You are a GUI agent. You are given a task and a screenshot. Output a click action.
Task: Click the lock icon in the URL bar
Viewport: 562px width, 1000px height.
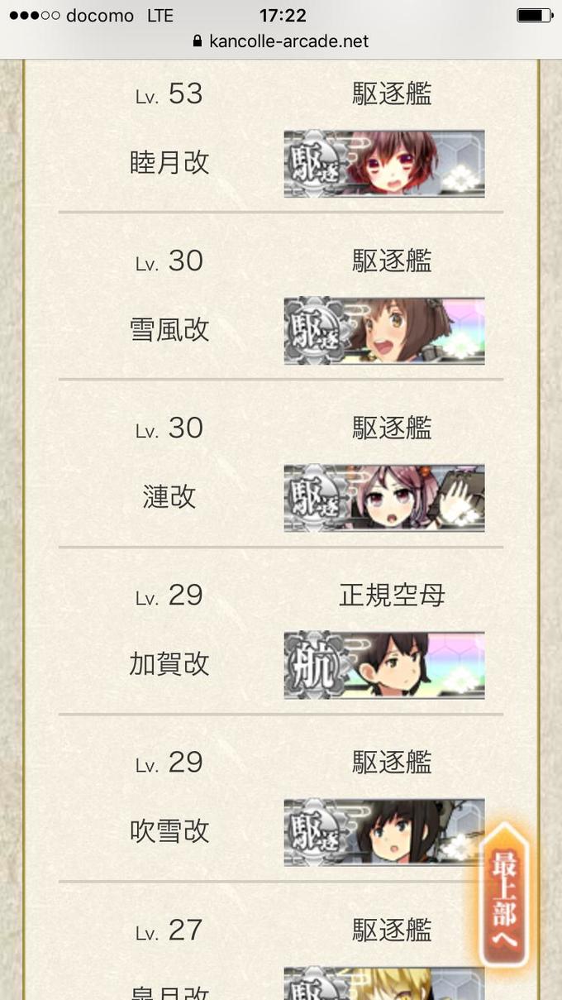click(197, 41)
